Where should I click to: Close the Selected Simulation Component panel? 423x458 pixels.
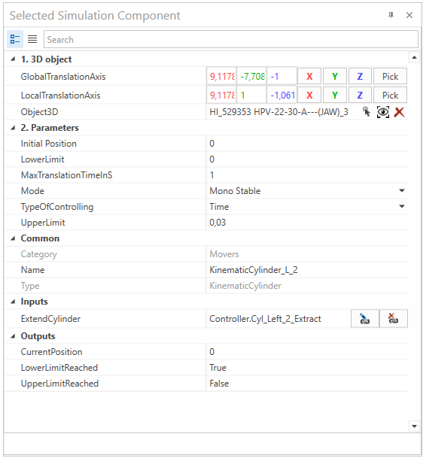(x=409, y=15)
